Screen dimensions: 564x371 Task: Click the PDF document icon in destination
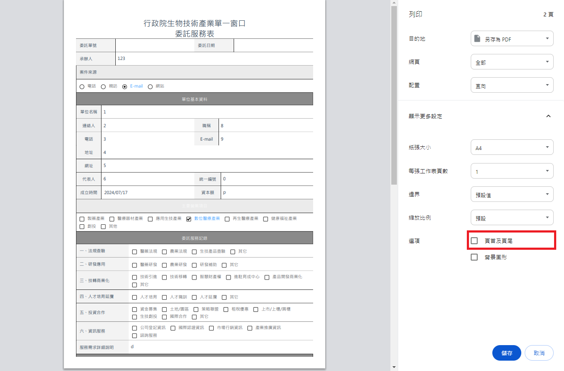click(477, 39)
